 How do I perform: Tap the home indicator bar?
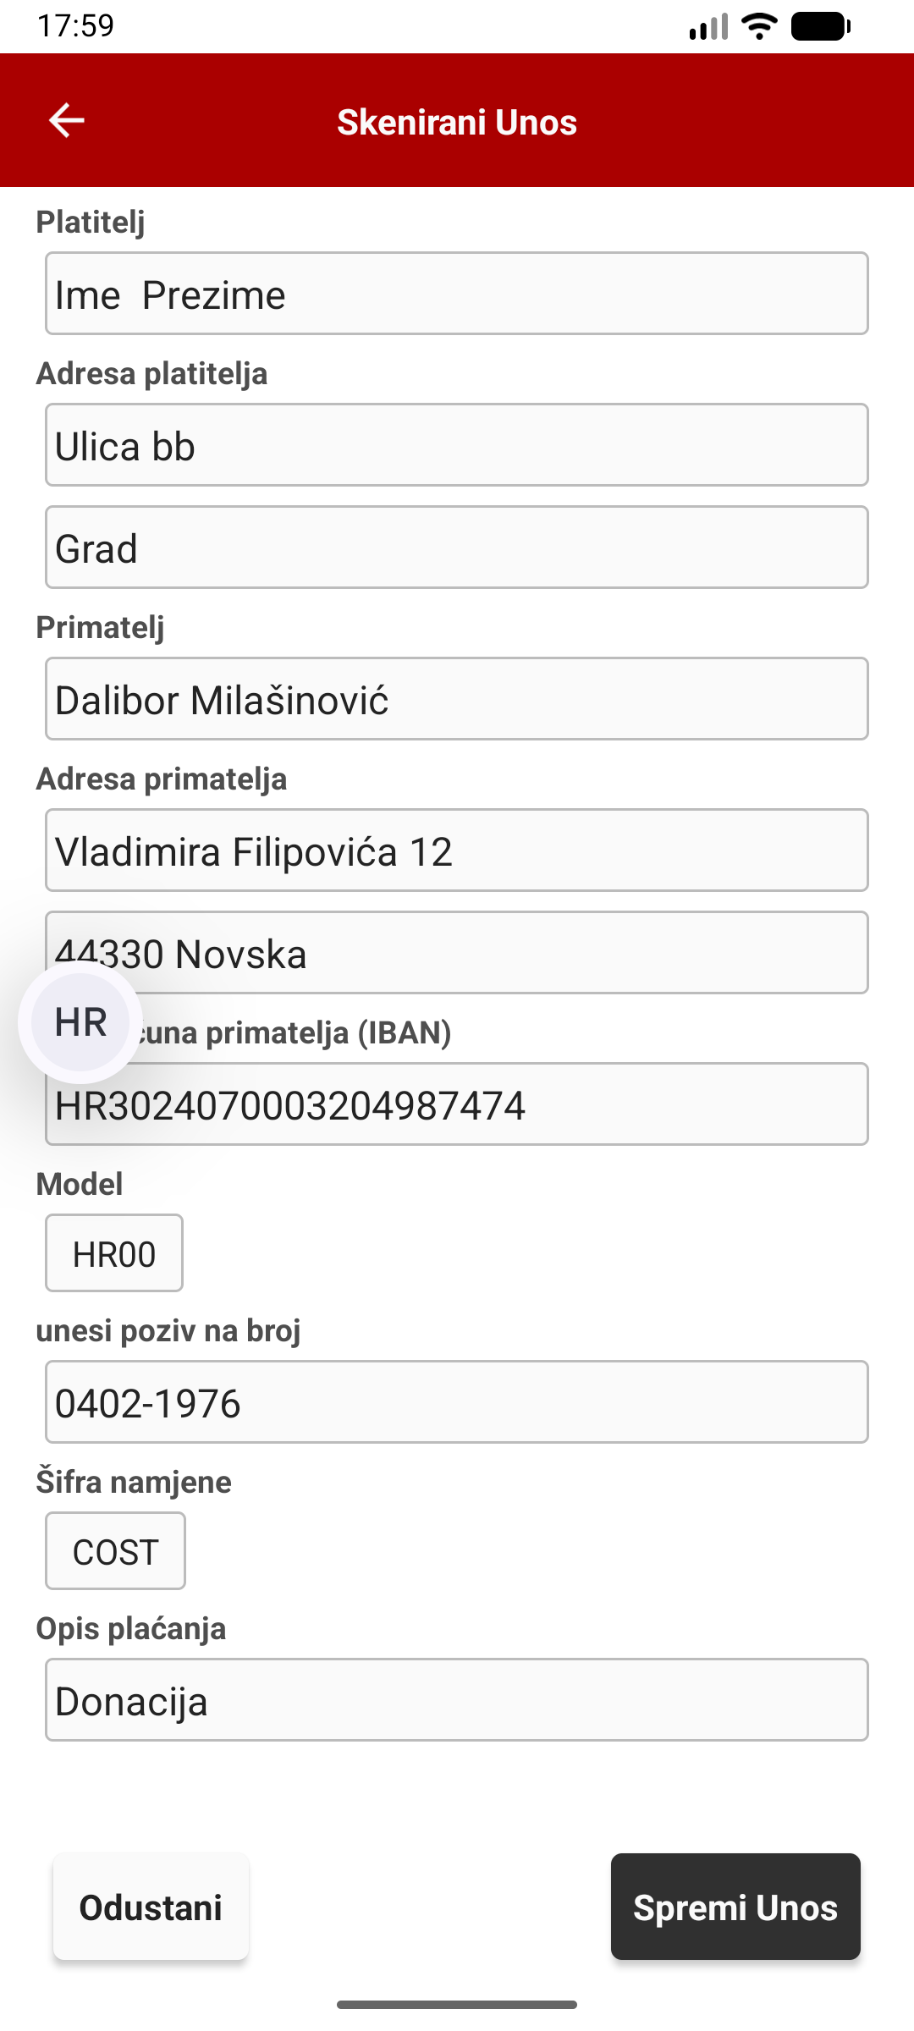(457, 2005)
